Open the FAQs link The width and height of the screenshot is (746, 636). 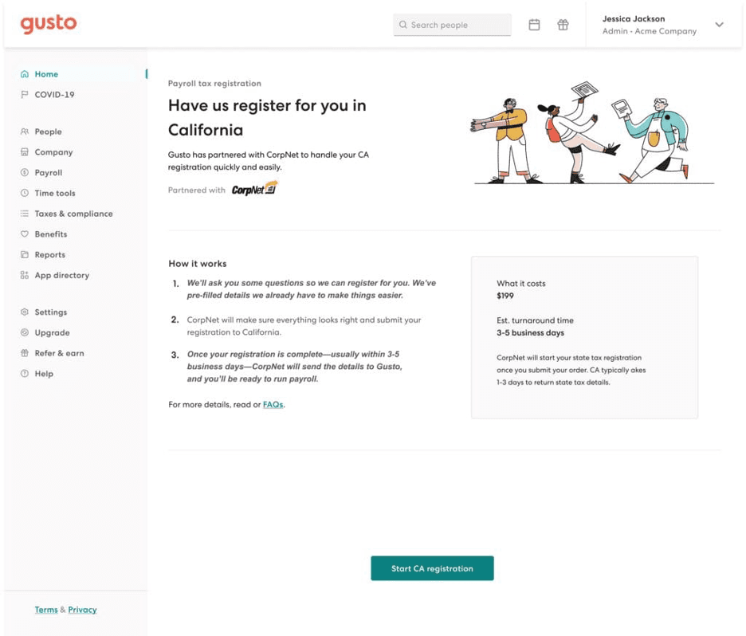tap(273, 405)
